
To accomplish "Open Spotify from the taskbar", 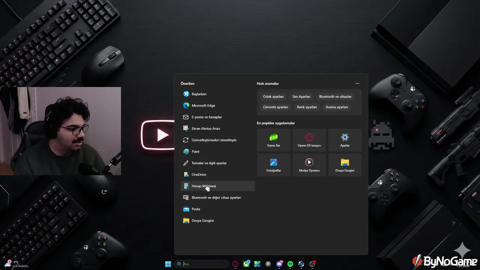I will coord(290,264).
